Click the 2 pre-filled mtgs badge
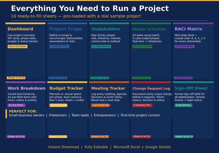This screenshot has width=219, height=153. tap(101, 105)
